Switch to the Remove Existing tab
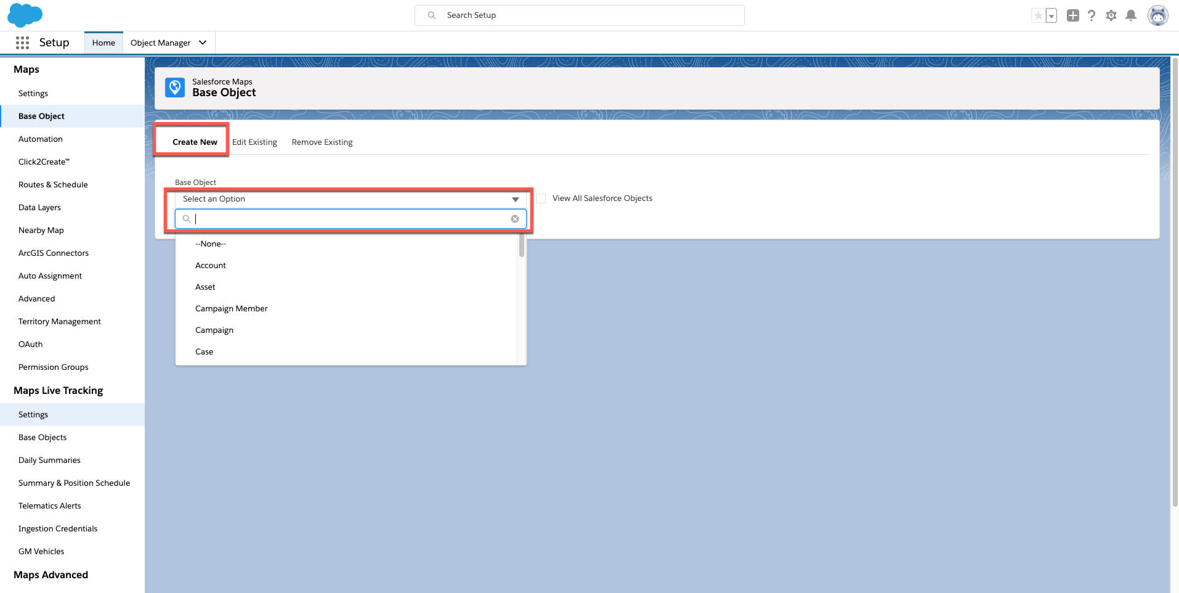 pyautogui.click(x=322, y=142)
